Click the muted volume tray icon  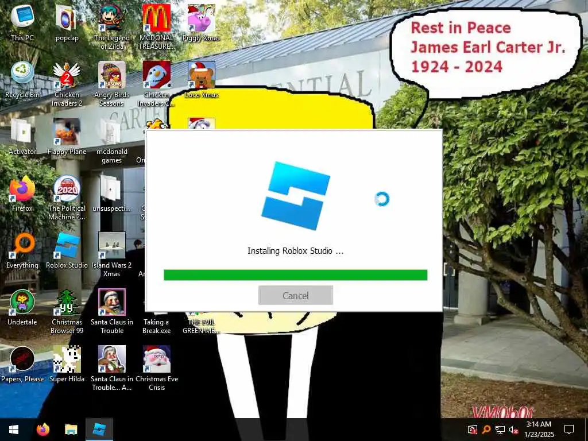(514, 430)
